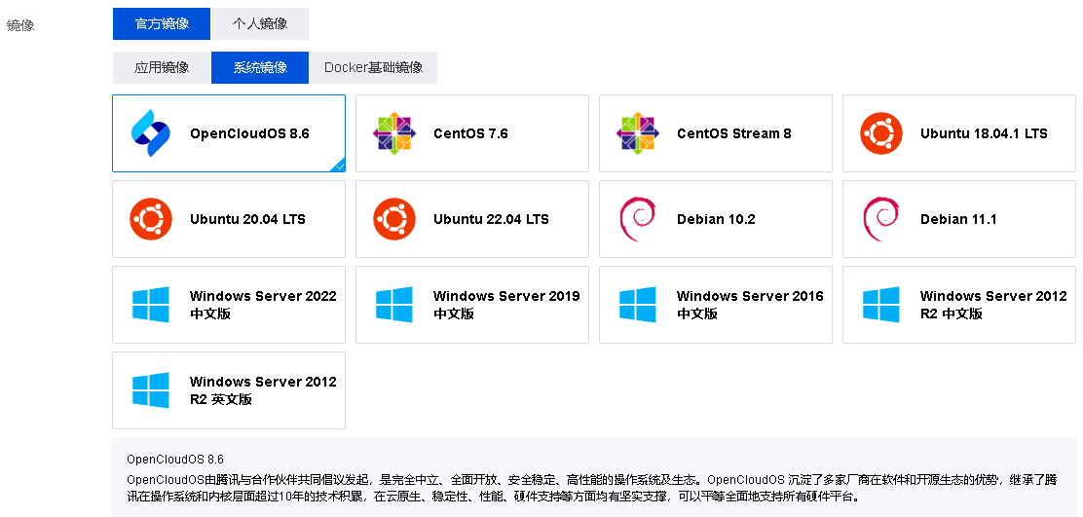The image size is (1083, 517).
Task: Click the OpenCloudOS 8.6 card label
Action: (249, 134)
